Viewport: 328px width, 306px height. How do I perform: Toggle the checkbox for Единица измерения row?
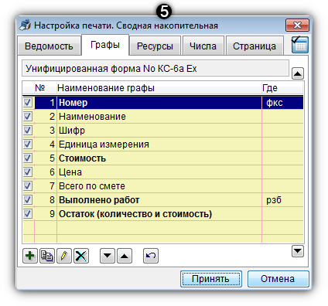(x=28, y=144)
